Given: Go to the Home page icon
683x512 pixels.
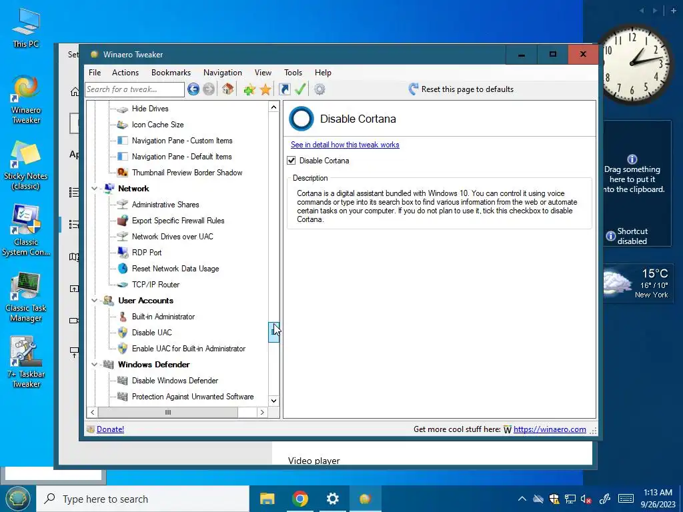Looking at the screenshot, I should 227,89.
